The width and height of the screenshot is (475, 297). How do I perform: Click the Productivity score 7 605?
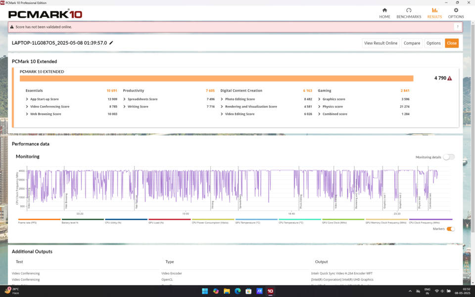210,91
